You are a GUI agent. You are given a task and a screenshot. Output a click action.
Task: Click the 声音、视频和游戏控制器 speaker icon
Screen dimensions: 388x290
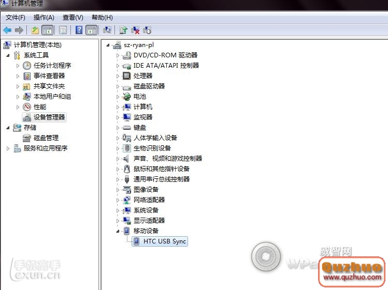click(126, 159)
